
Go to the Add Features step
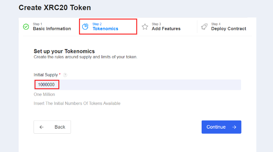tap(166, 29)
